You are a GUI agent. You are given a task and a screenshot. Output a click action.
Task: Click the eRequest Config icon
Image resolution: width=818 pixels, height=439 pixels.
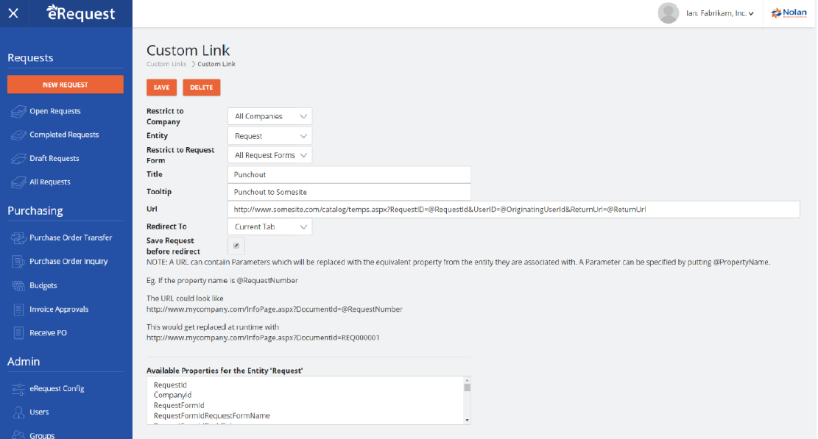click(18, 389)
